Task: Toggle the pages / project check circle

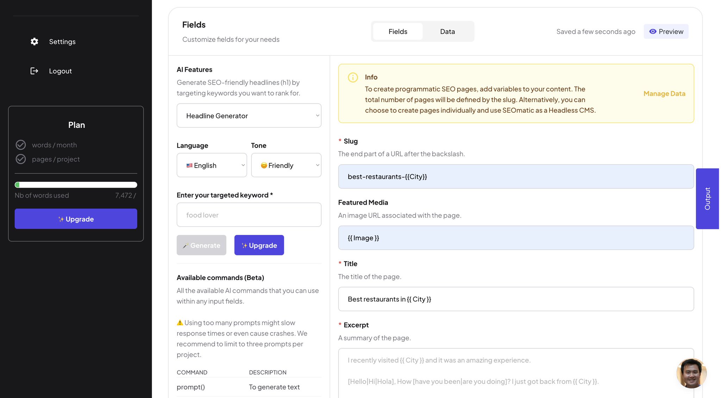Action: [x=21, y=159]
